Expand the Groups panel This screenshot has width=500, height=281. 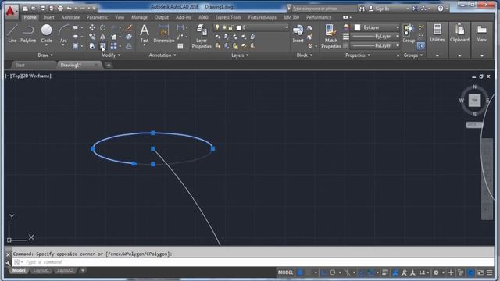pyautogui.click(x=413, y=55)
